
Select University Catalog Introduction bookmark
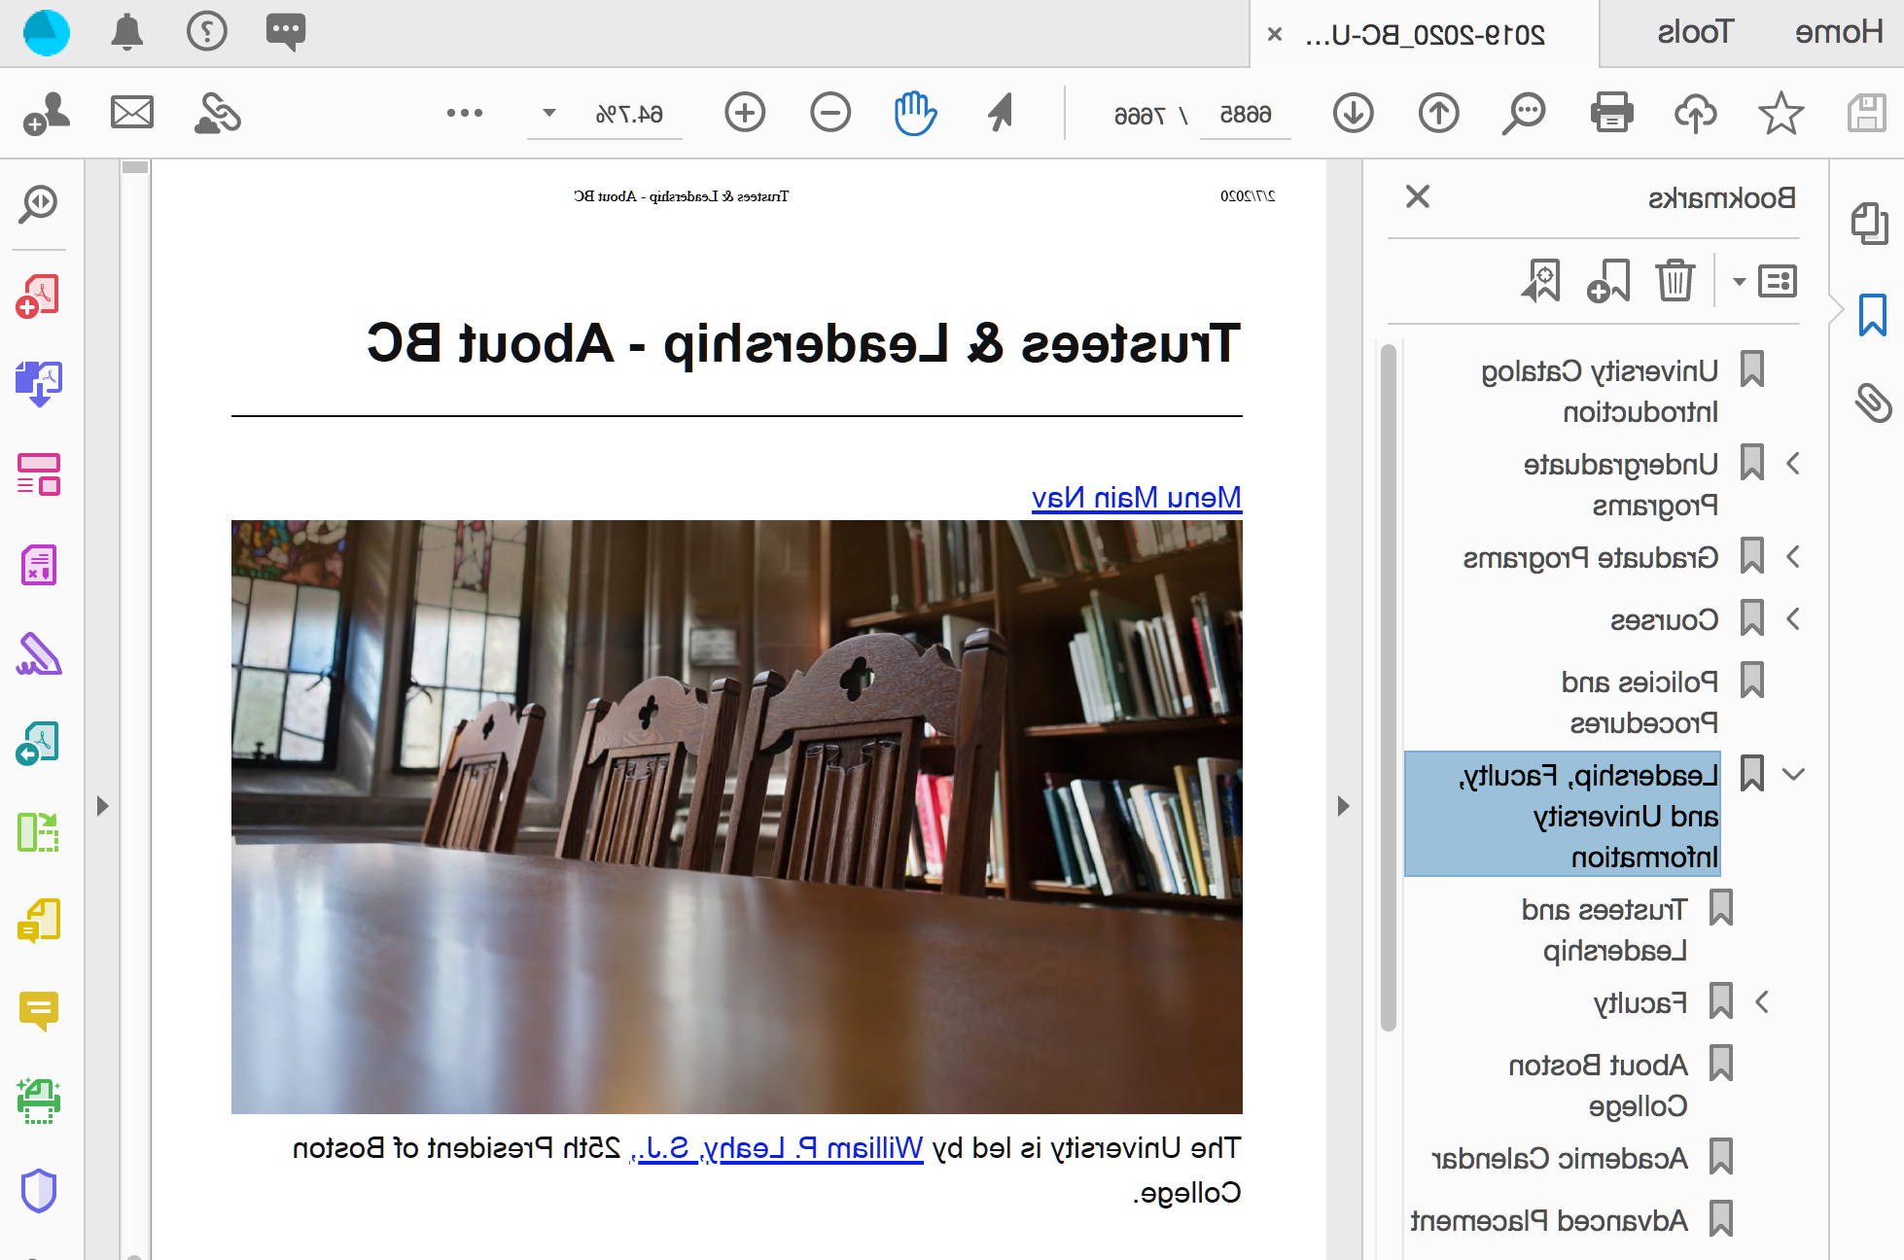coord(1600,391)
